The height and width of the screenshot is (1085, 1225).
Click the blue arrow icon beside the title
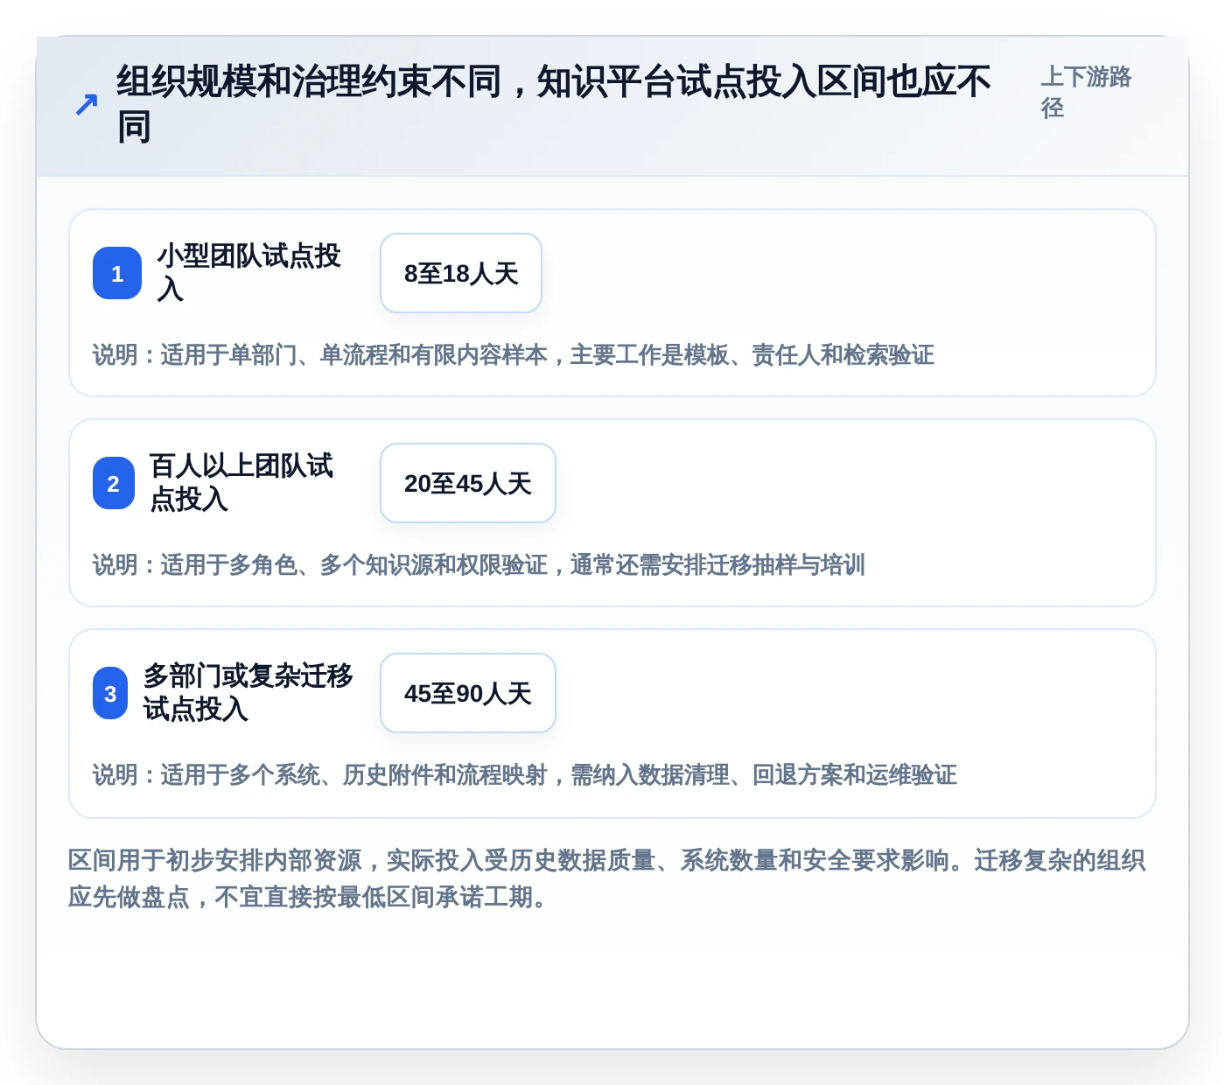86,105
